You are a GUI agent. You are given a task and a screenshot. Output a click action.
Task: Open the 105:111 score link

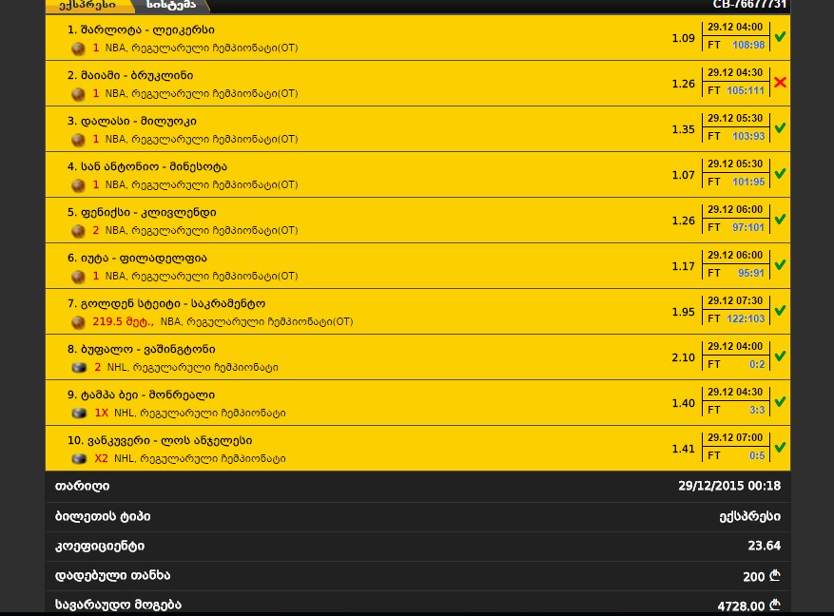point(746,91)
